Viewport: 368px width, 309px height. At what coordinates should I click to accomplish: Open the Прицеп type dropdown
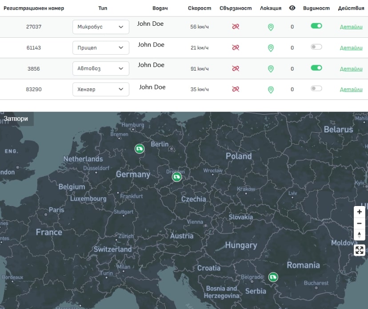(101, 48)
